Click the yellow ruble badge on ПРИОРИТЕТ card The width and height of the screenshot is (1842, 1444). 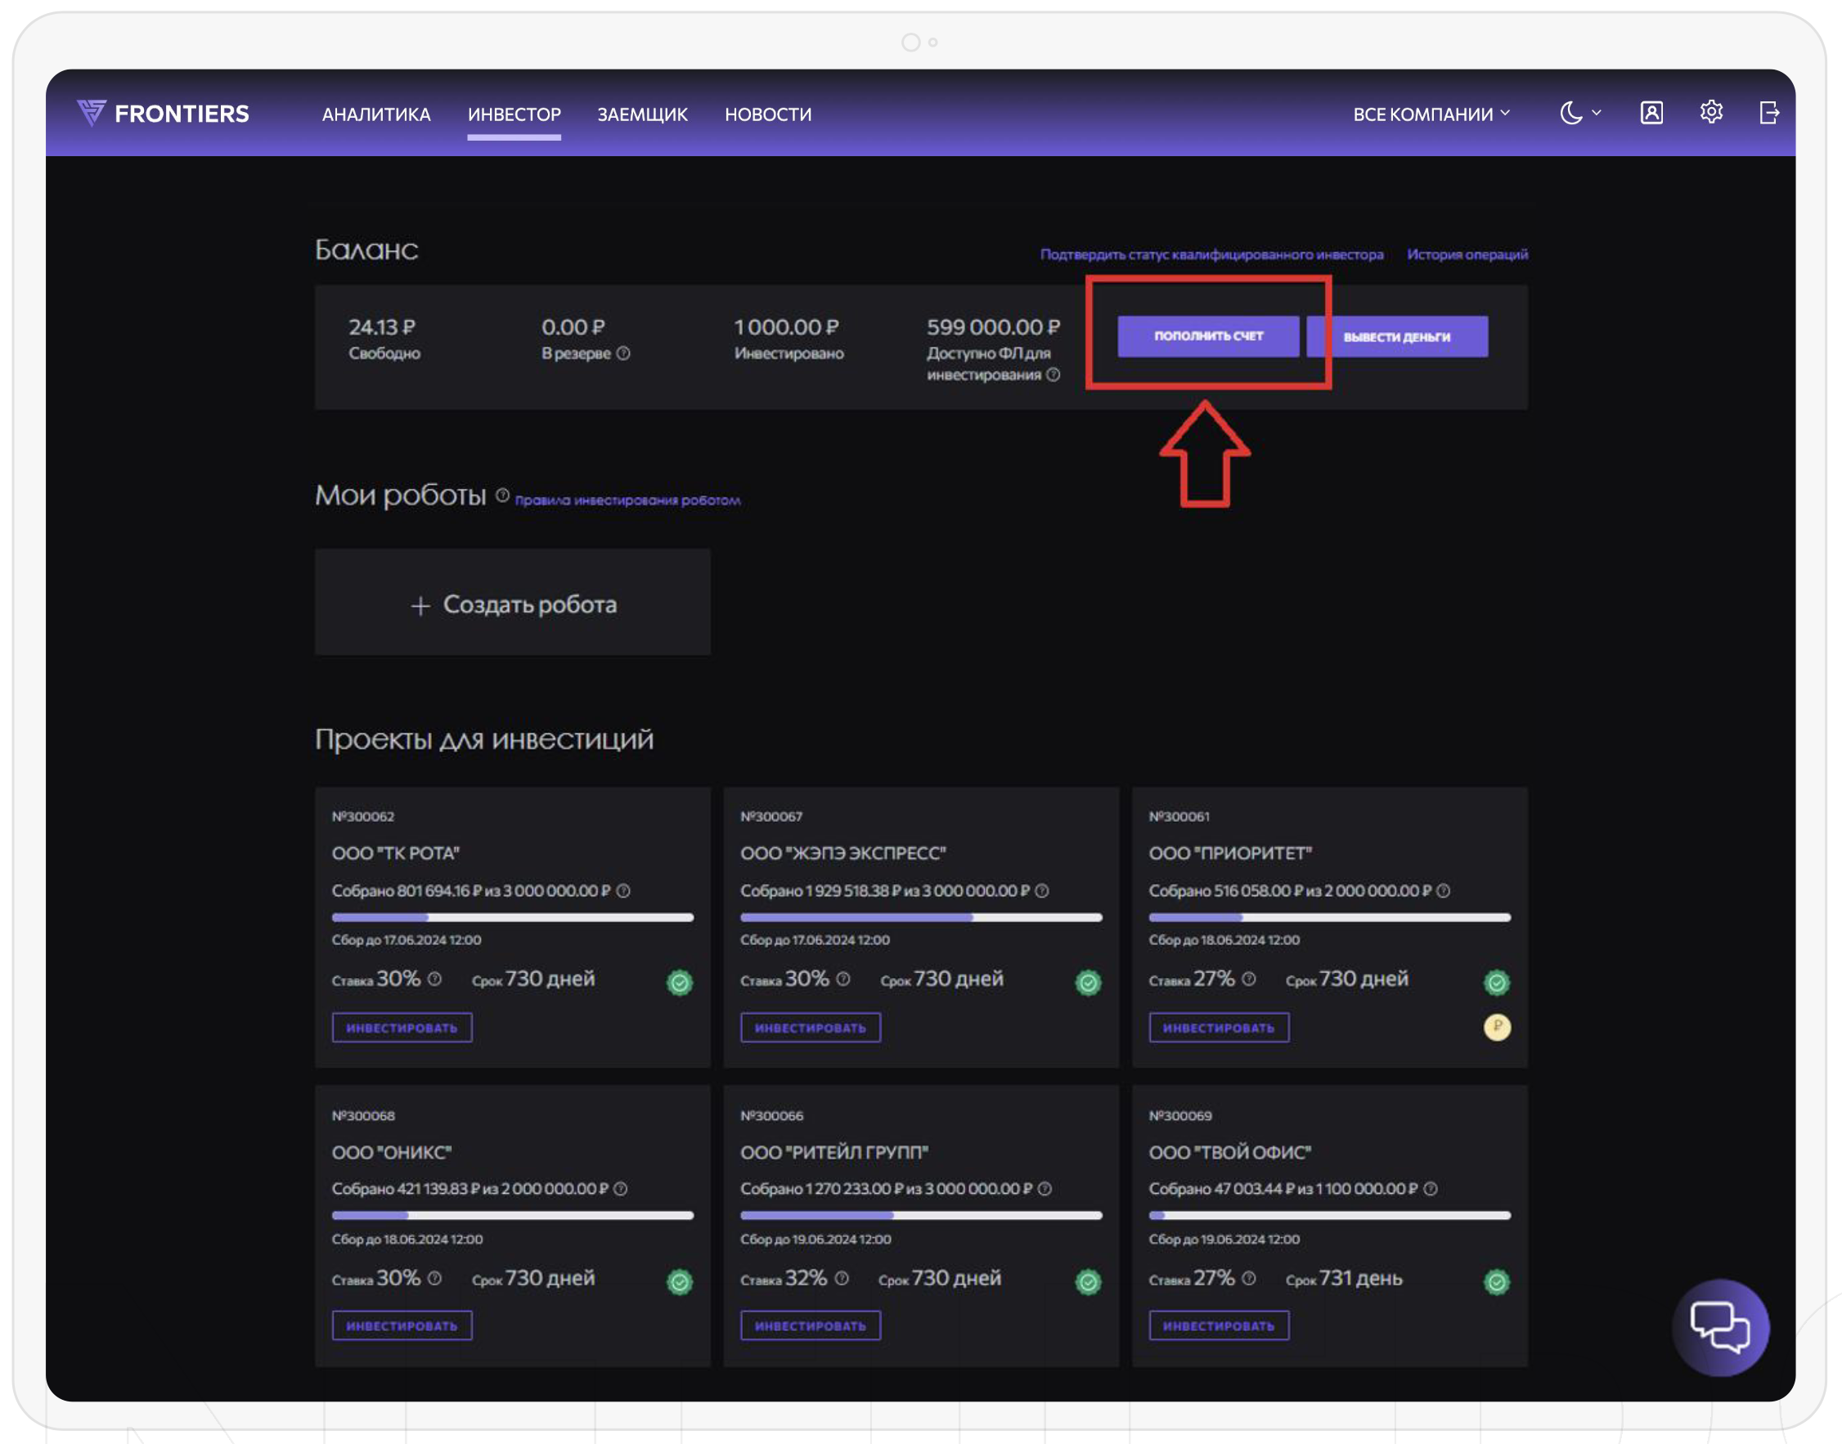click(x=1496, y=1026)
